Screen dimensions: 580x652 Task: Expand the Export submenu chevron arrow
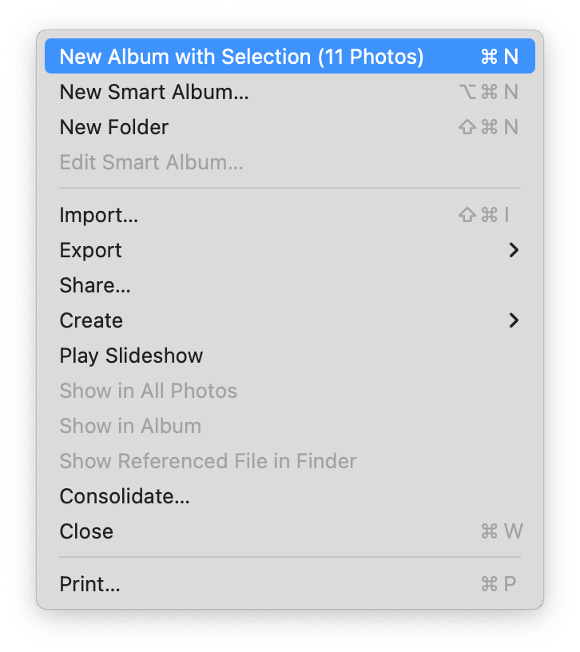tap(514, 250)
